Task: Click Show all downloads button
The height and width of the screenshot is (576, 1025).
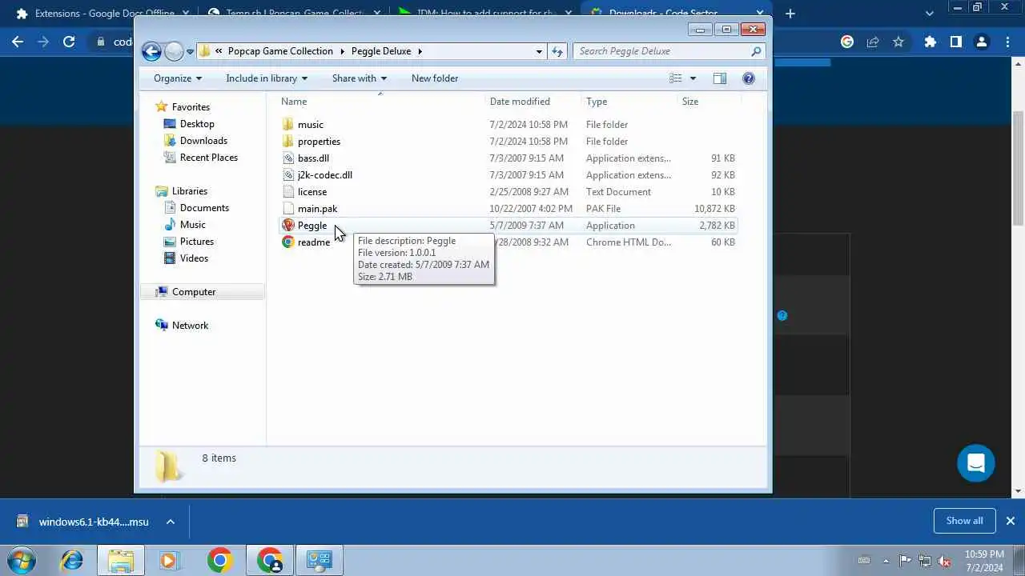Action: click(x=964, y=521)
